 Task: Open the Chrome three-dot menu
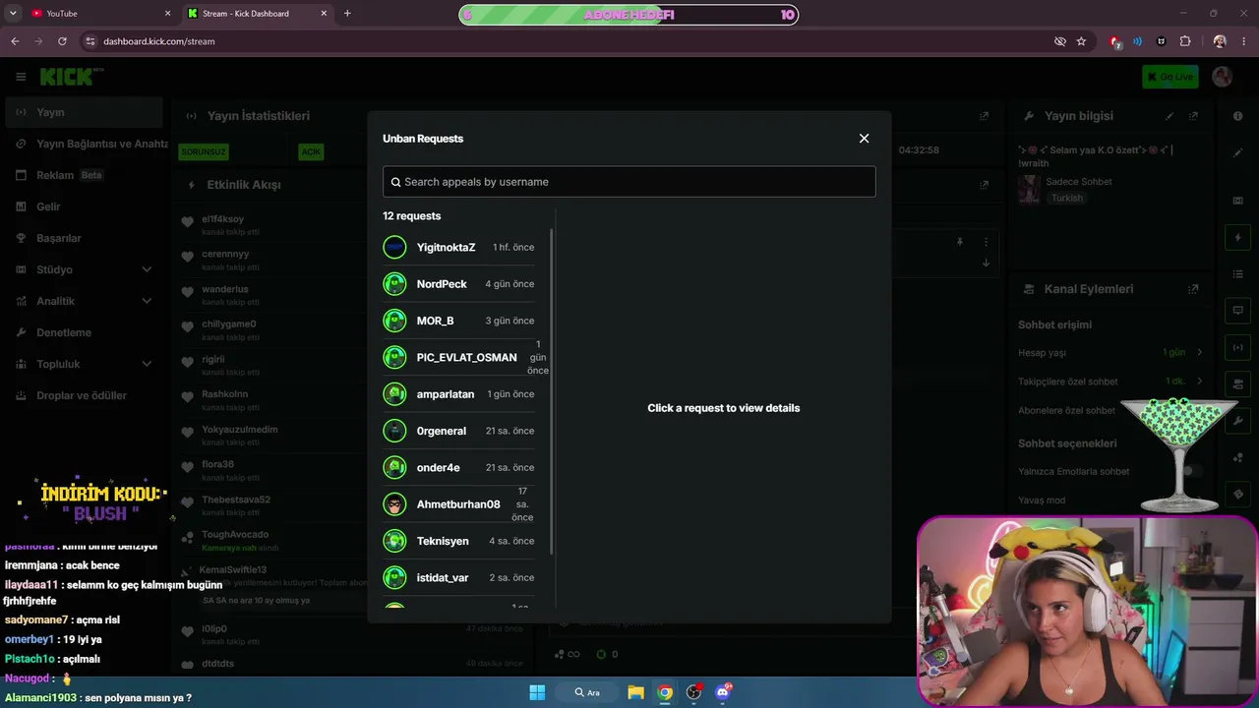(1243, 41)
